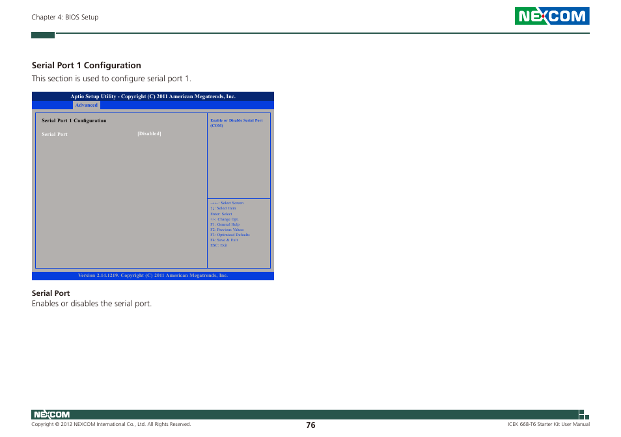The width and height of the screenshot is (621, 437).
Task: Click the 'Serial Port 1 Configuration' BIOS heading
Action: (x=74, y=120)
